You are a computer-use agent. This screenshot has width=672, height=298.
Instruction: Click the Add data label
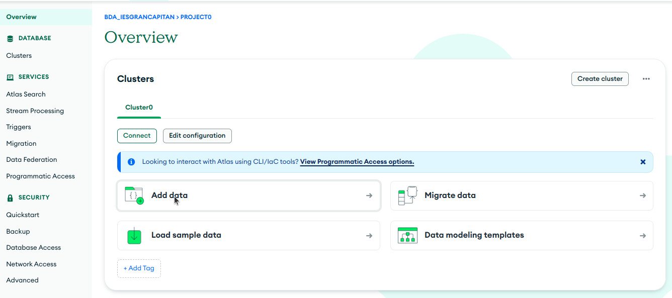click(x=170, y=195)
